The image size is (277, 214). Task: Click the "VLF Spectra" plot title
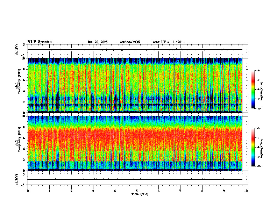[40, 42]
